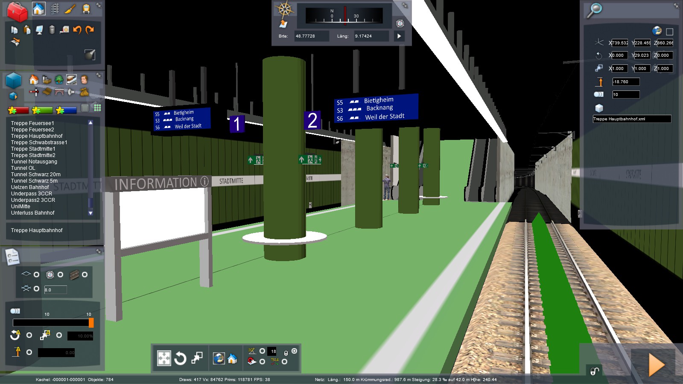
Task: Edit the grid size field showing 8.0
Action: pos(55,290)
